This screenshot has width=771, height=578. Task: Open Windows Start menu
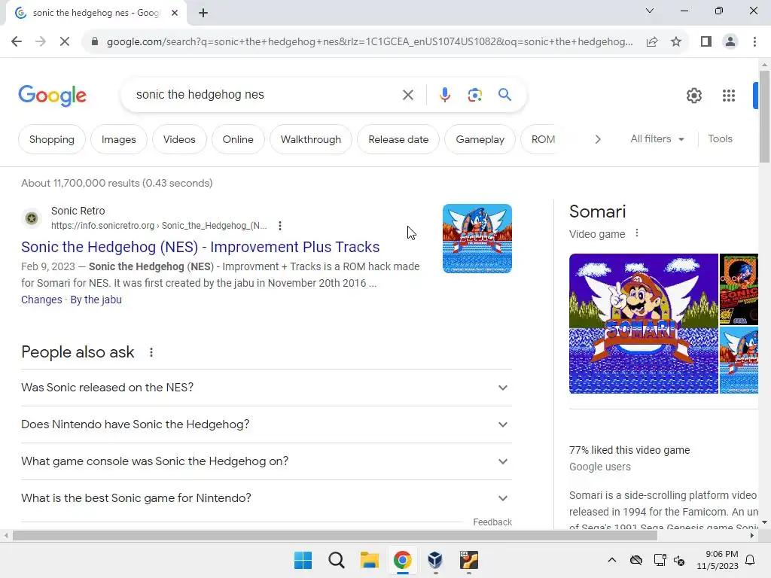(x=303, y=560)
